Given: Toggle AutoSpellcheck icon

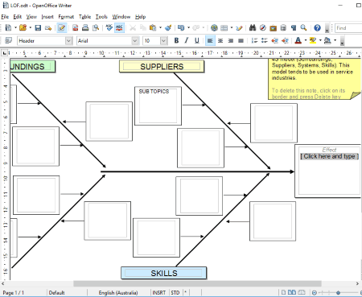Looking at the screenshot, I should coord(119,27).
